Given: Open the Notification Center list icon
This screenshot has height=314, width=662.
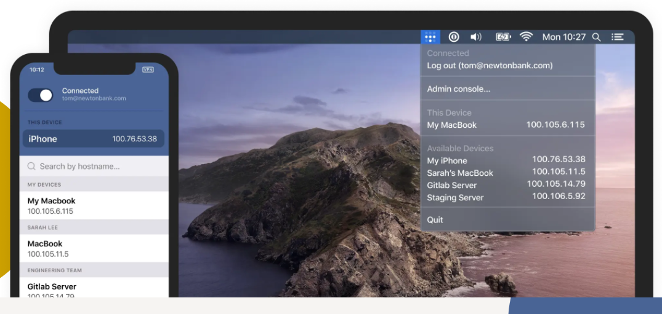Looking at the screenshot, I should tap(617, 37).
